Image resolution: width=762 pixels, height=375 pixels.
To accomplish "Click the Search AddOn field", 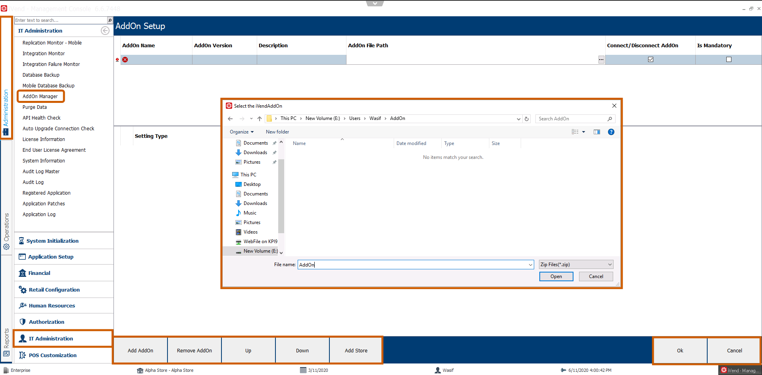I will [x=571, y=119].
